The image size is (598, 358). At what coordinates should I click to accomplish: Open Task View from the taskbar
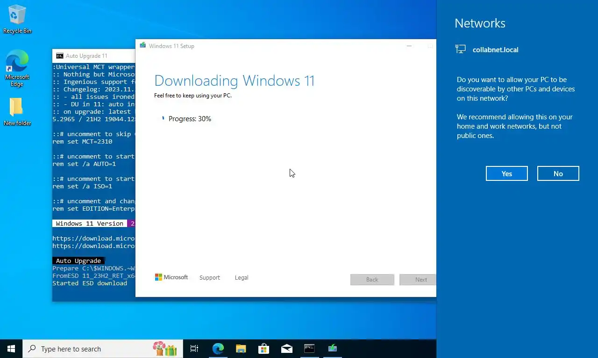(194, 349)
